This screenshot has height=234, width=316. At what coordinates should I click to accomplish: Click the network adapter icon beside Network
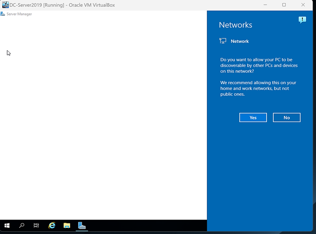point(223,41)
